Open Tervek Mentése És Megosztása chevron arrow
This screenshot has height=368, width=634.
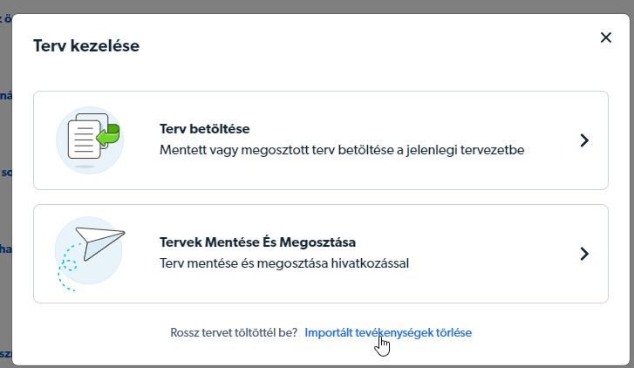[x=584, y=254]
